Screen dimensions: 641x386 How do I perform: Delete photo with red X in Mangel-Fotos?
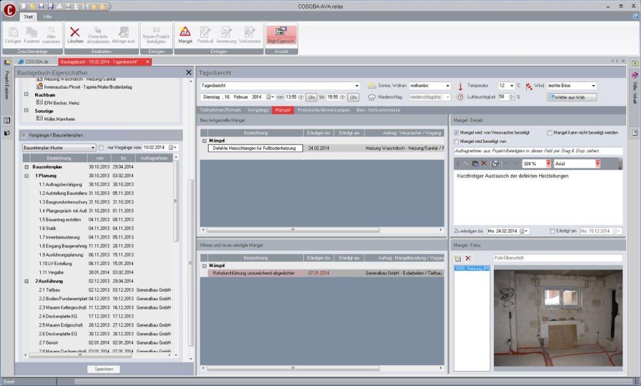(468, 258)
